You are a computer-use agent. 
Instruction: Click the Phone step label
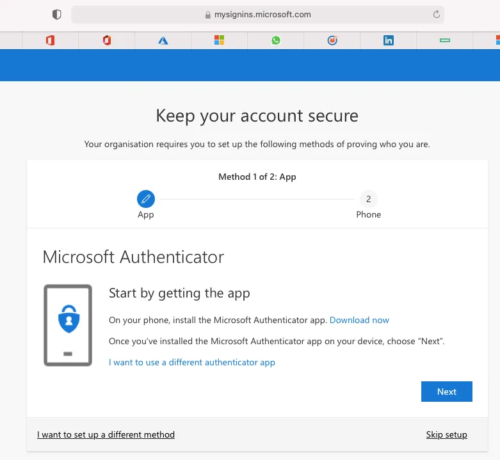click(368, 215)
